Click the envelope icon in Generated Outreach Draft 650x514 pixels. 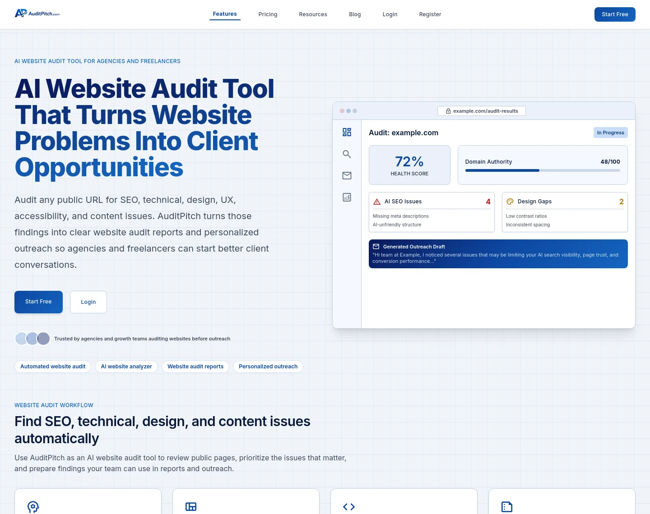(x=376, y=247)
